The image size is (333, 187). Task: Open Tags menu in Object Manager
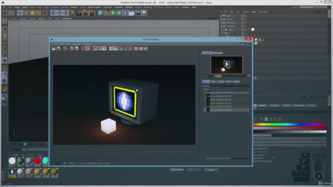pyautogui.click(x=253, y=12)
